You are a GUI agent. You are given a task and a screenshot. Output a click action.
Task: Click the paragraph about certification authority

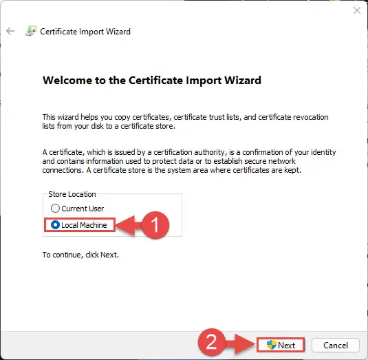(189, 161)
